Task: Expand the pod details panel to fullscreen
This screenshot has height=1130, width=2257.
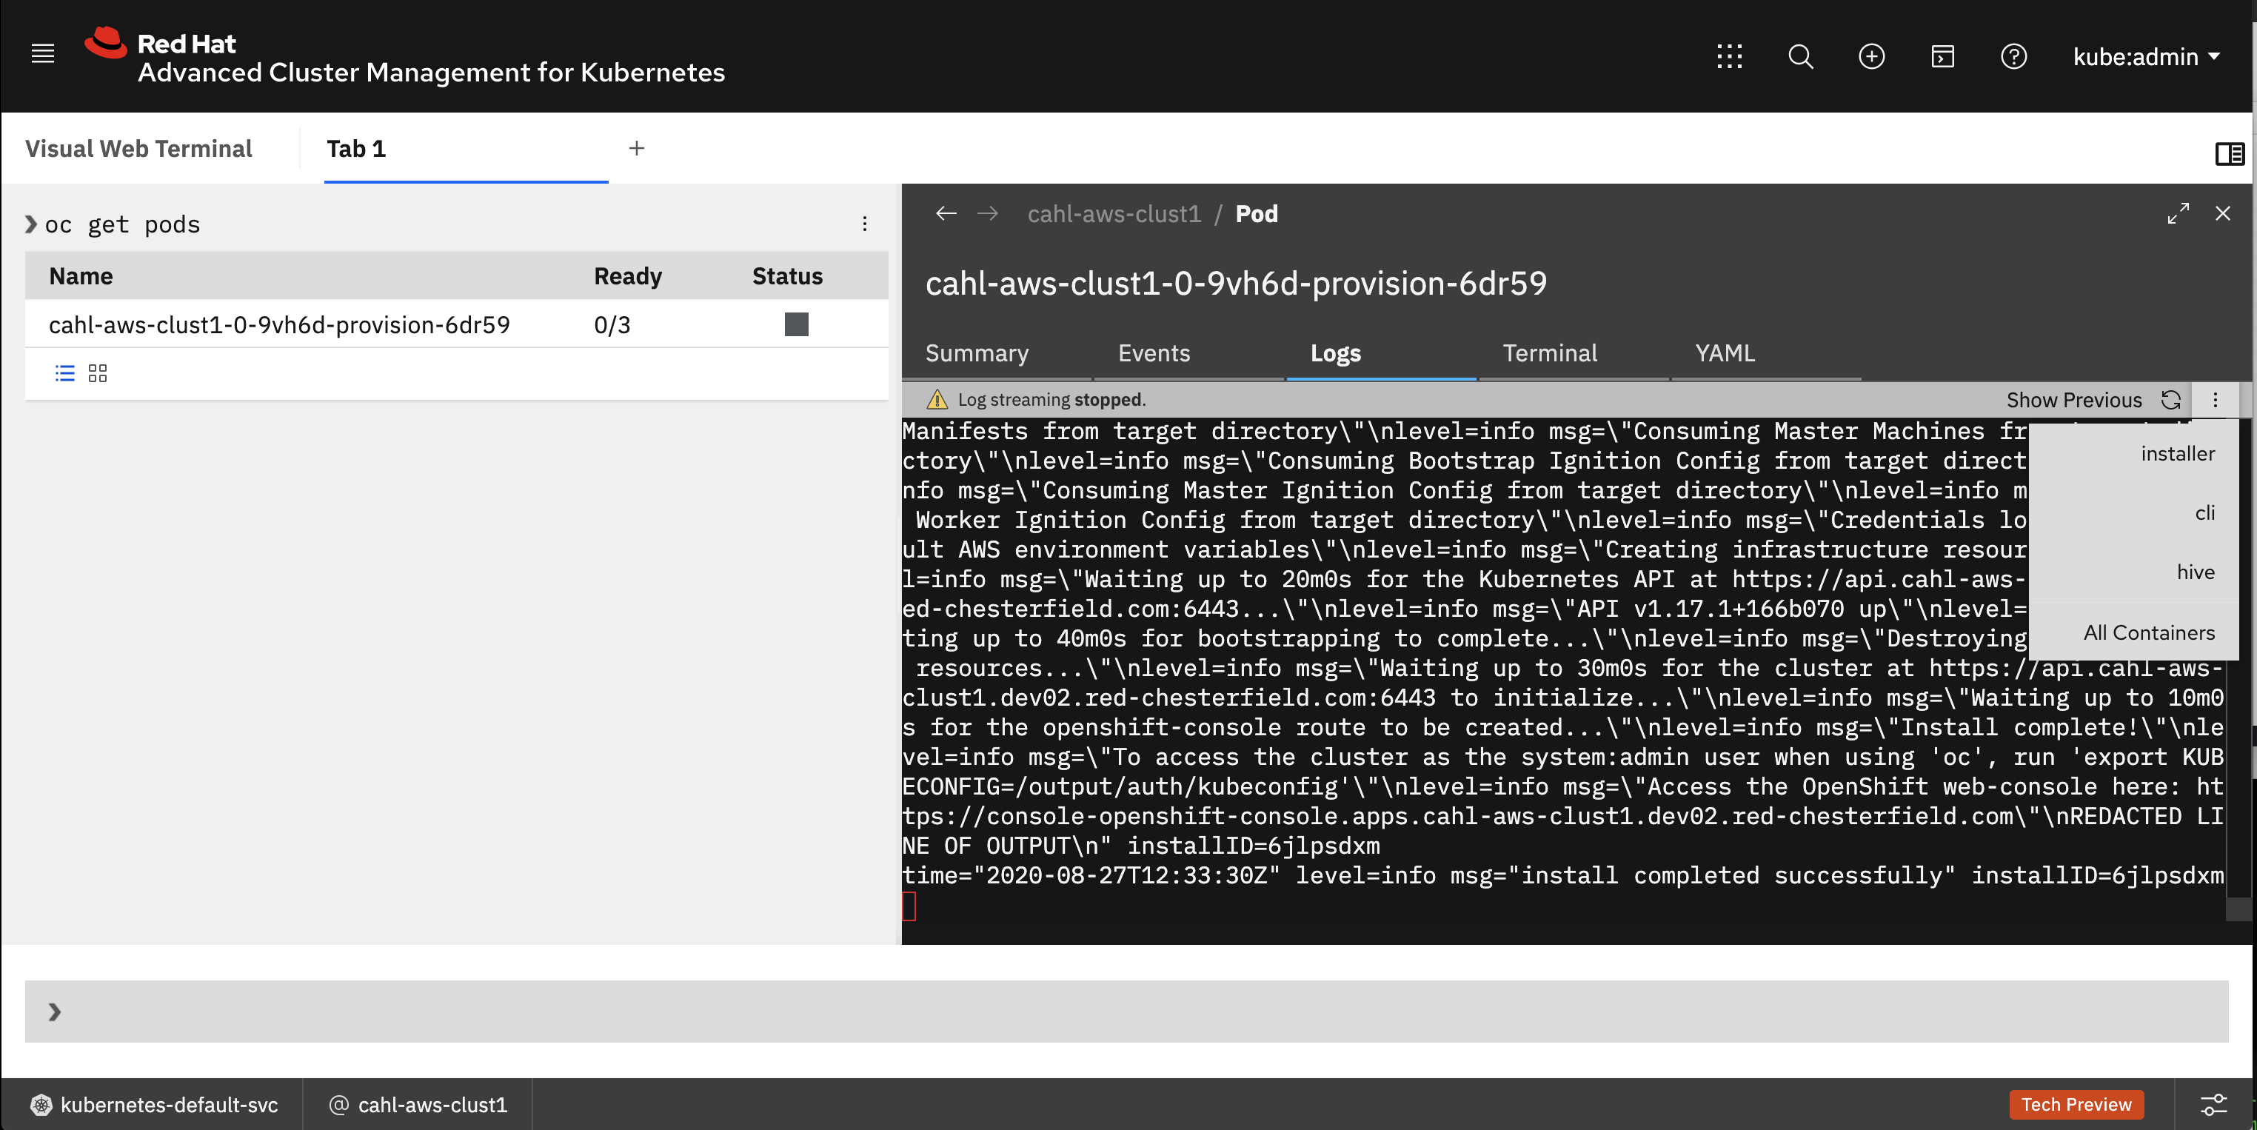Action: pos(2179,213)
